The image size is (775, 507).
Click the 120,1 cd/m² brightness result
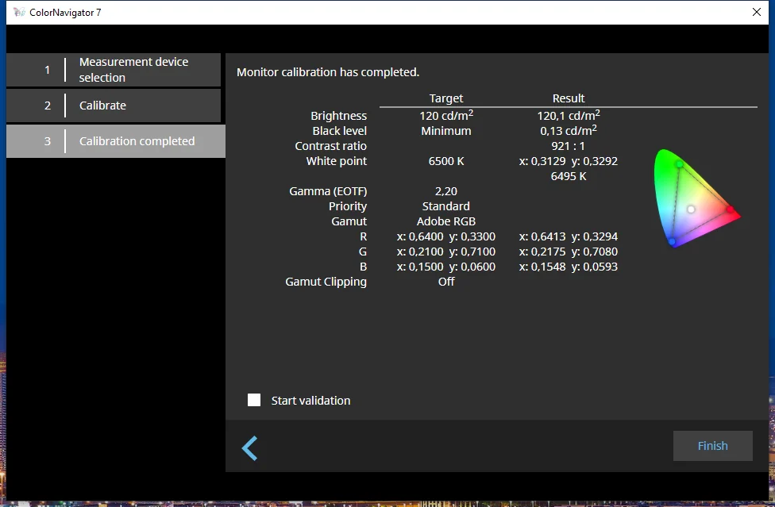[568, 116]
